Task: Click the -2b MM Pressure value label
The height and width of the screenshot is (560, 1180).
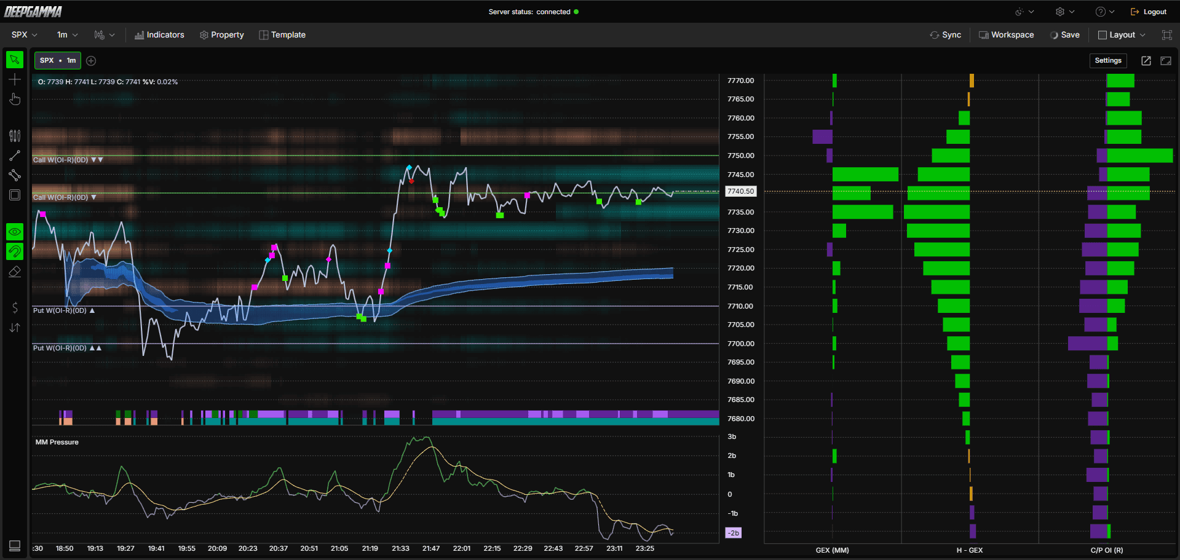Action: tap(734, 533)
